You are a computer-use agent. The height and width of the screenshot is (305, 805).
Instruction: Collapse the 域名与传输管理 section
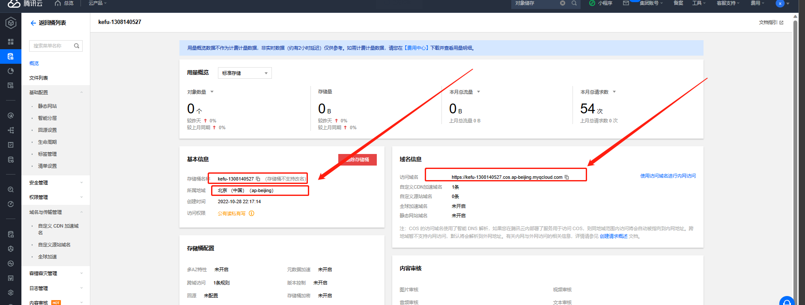56,212
